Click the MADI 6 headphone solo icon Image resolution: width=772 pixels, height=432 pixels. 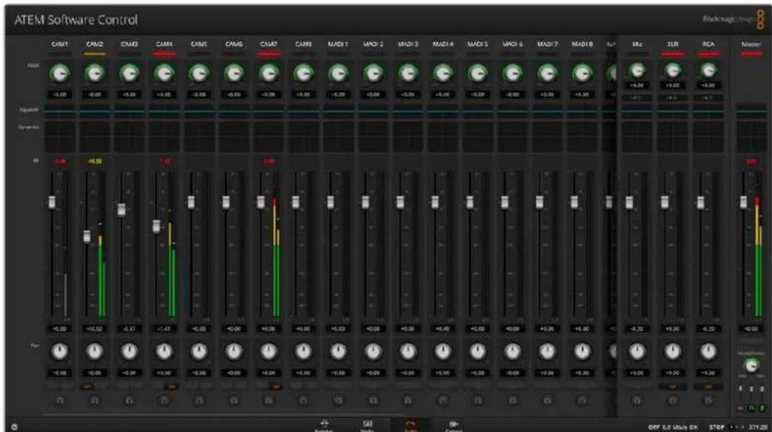512,400
